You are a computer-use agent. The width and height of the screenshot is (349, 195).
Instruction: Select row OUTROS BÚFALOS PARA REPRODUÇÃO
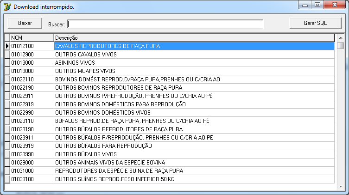(194, 146)
